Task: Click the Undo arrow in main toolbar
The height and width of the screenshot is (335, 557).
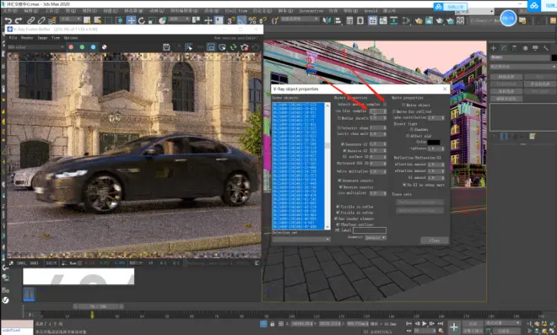Action: pyautogui.click(x=8, y=20)
